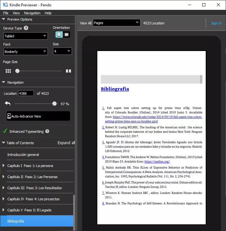Minimize the Kindle Previewer window
226x231 pixels.
(190, 5)
